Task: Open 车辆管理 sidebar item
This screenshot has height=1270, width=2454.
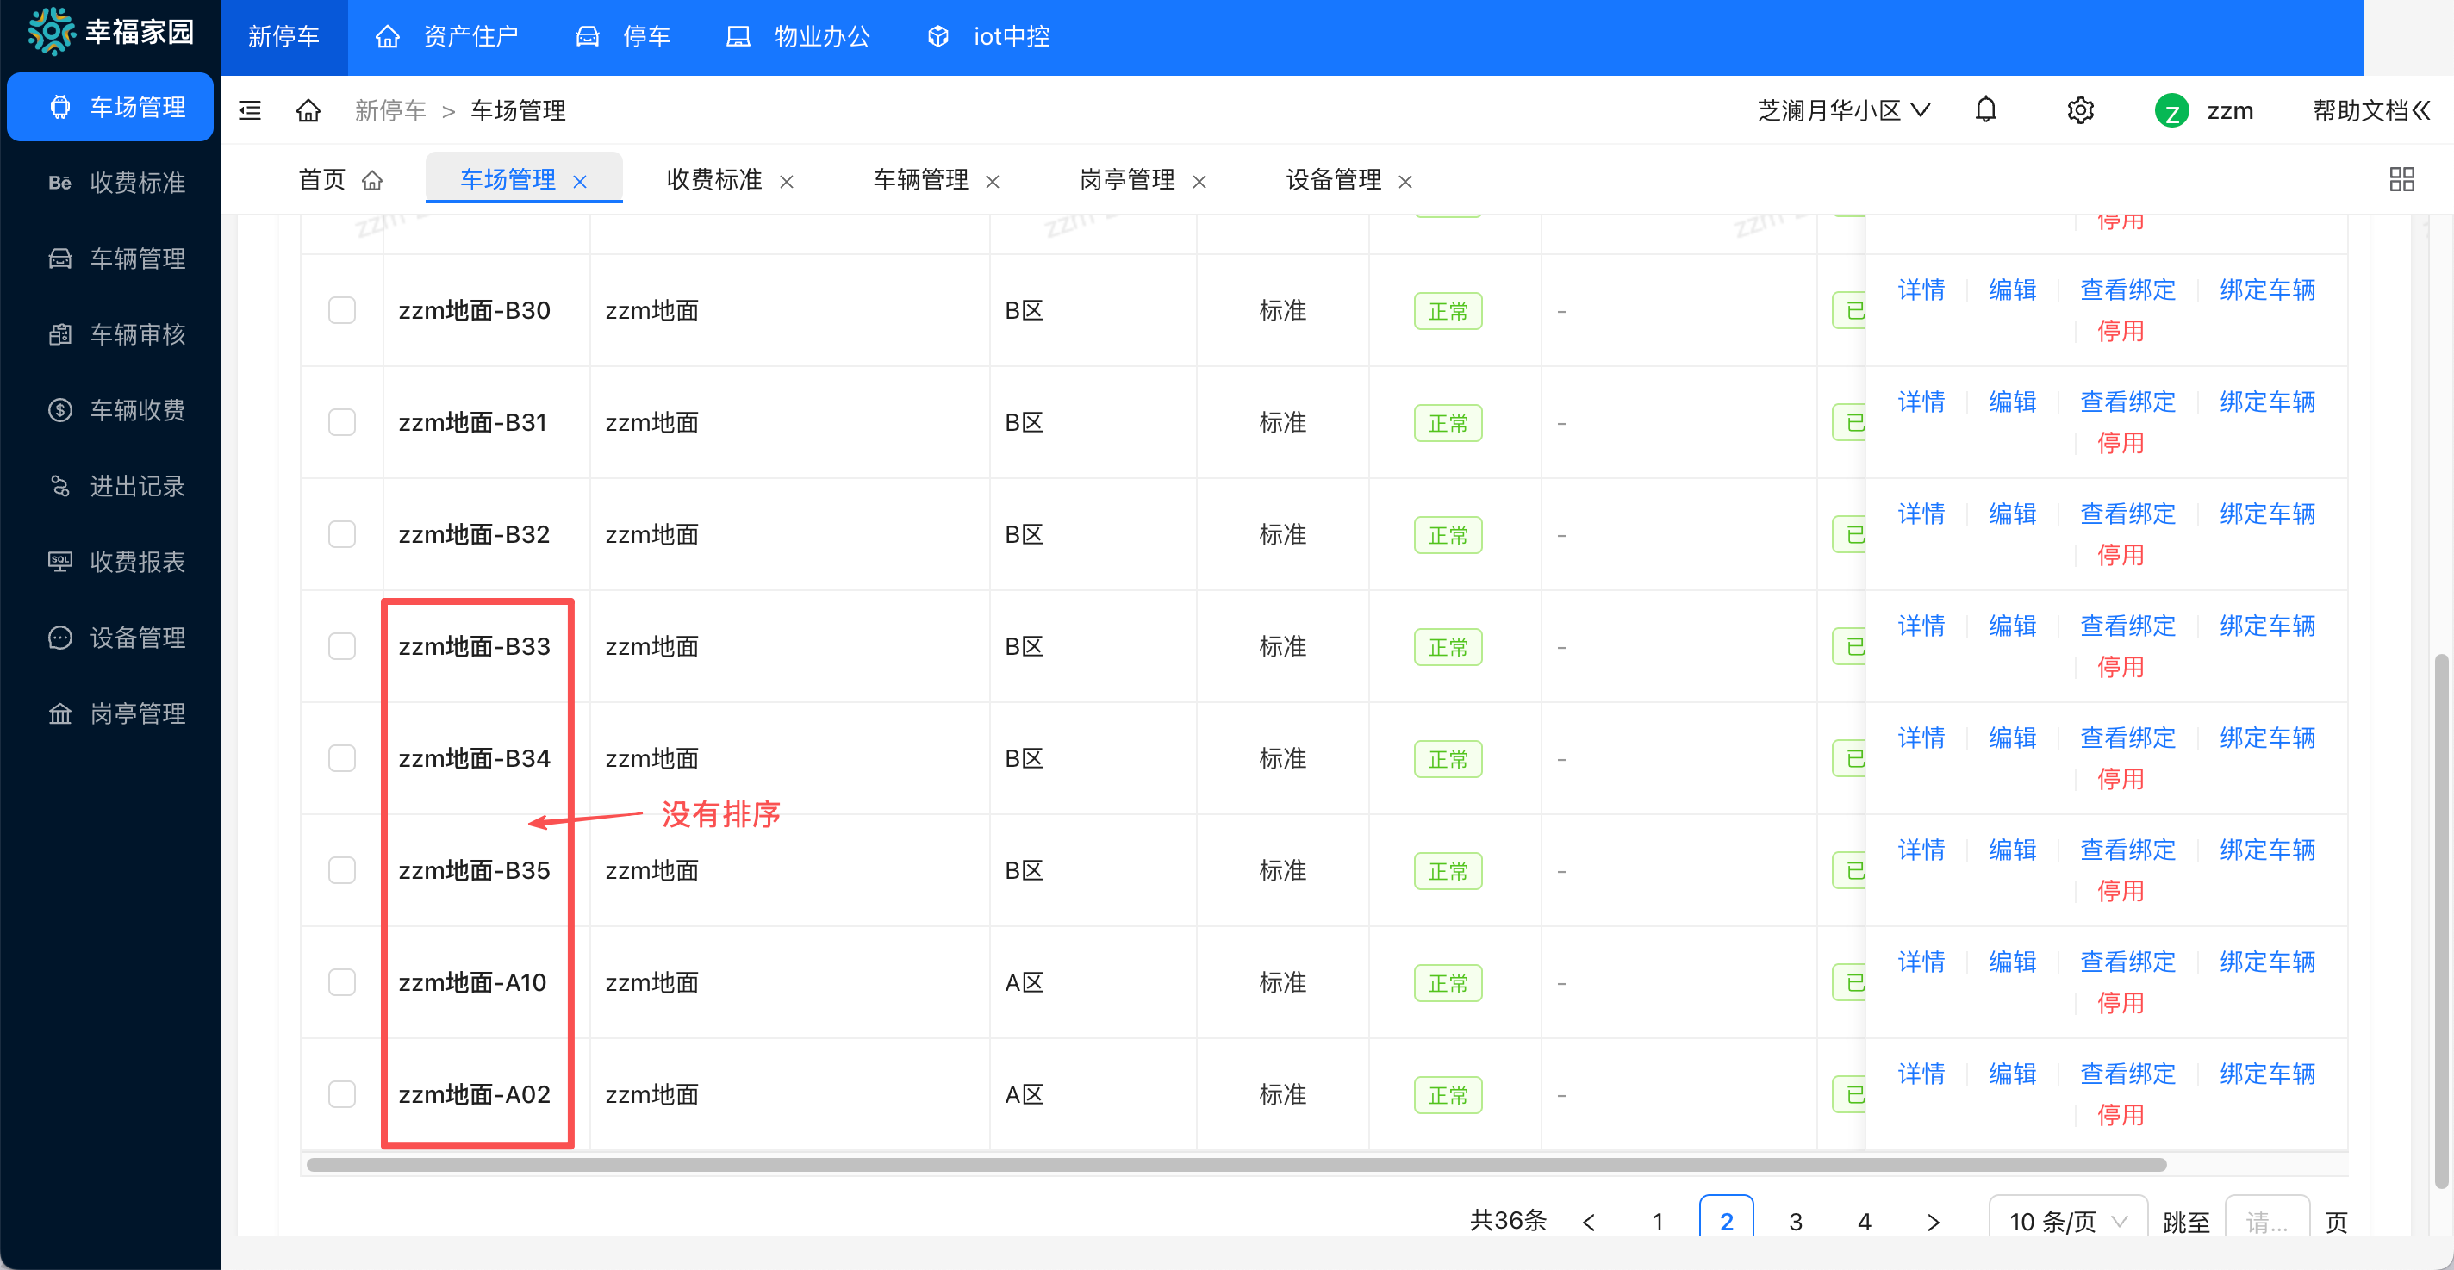Action: (110, 258)
